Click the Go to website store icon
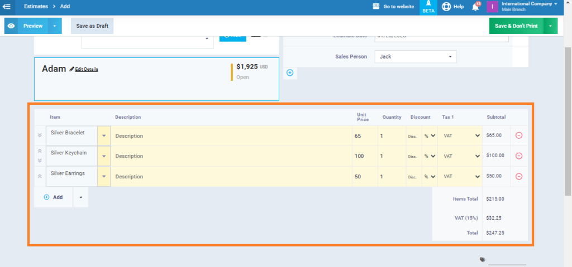Screen dimensions: 572x267 point(376,7)
